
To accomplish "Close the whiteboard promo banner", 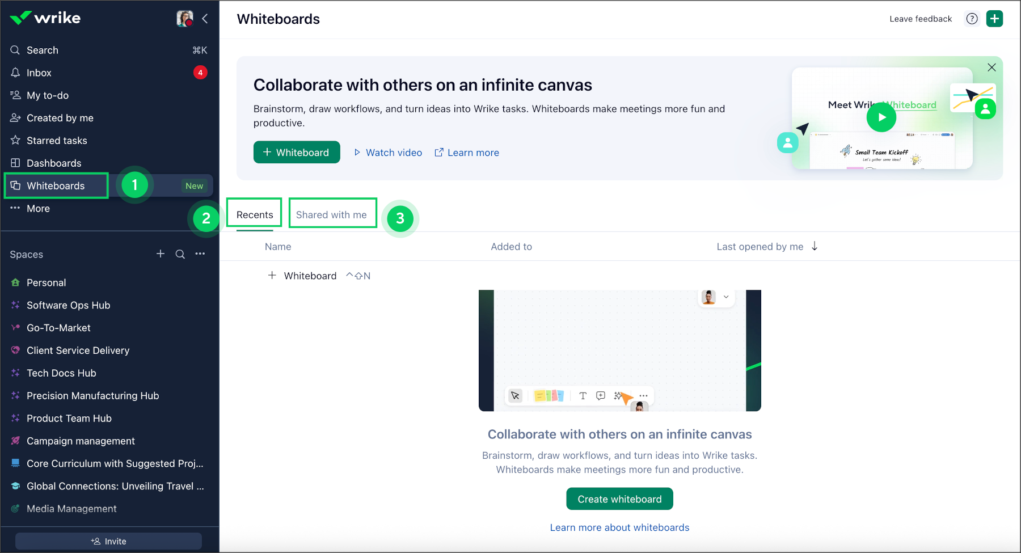I will 992,67.
